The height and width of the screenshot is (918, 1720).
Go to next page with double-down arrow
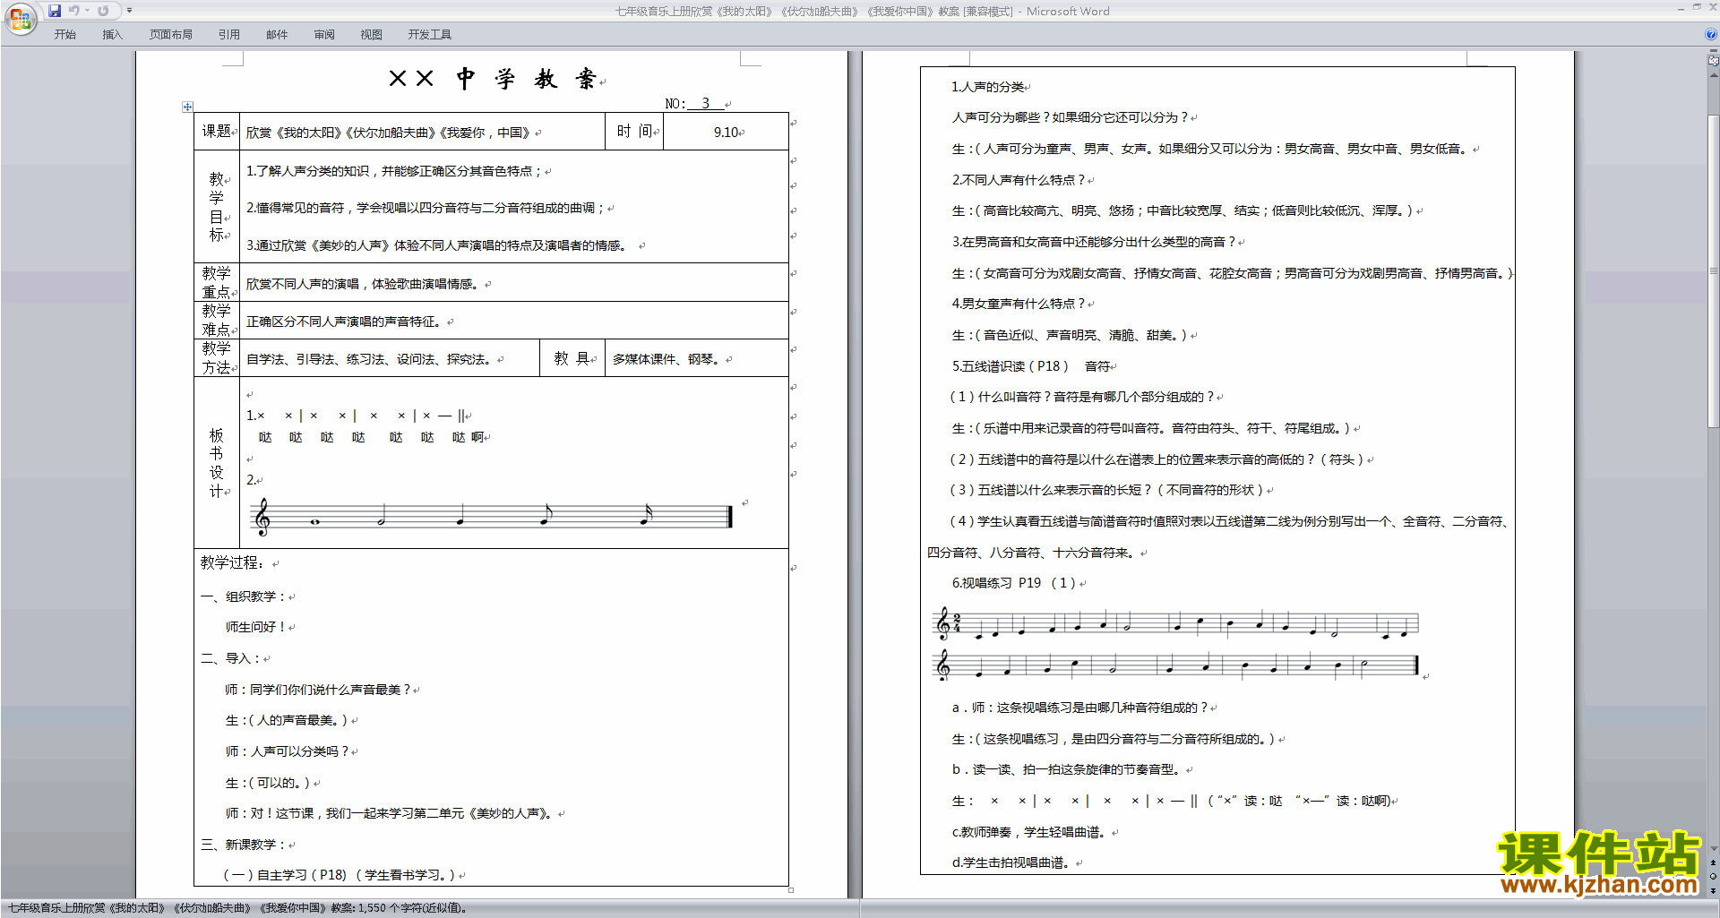[x=1714, y=891]
